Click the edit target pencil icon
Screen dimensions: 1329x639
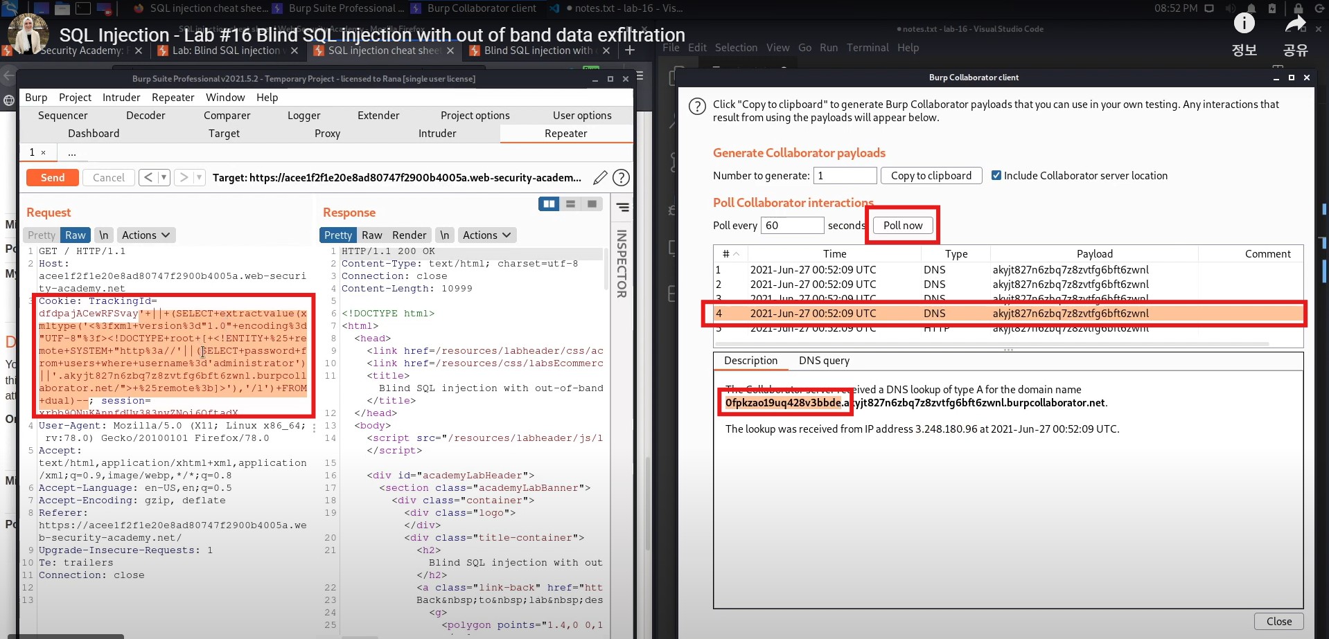pos(600,178)
